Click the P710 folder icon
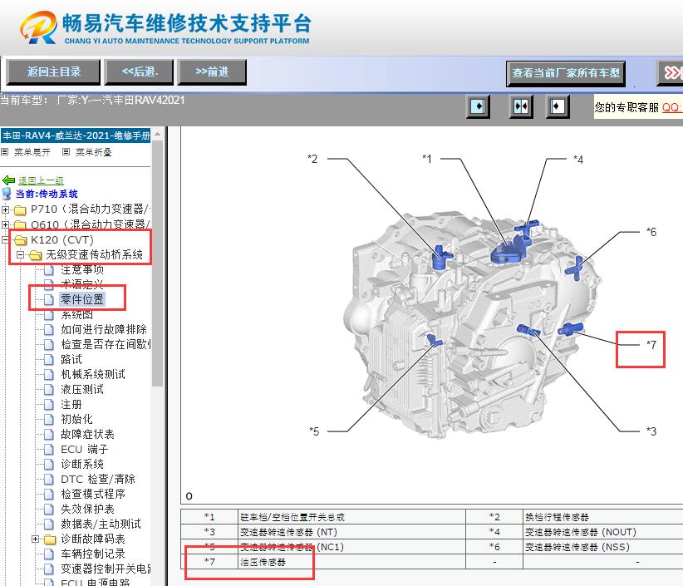Screen dimensions: 683x586 click(20, 210)
